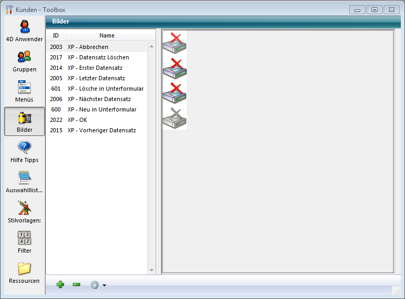The height and width of the screenshot is (299, 405).
Task: Open the Auswahllisten section
Action: 24,181
